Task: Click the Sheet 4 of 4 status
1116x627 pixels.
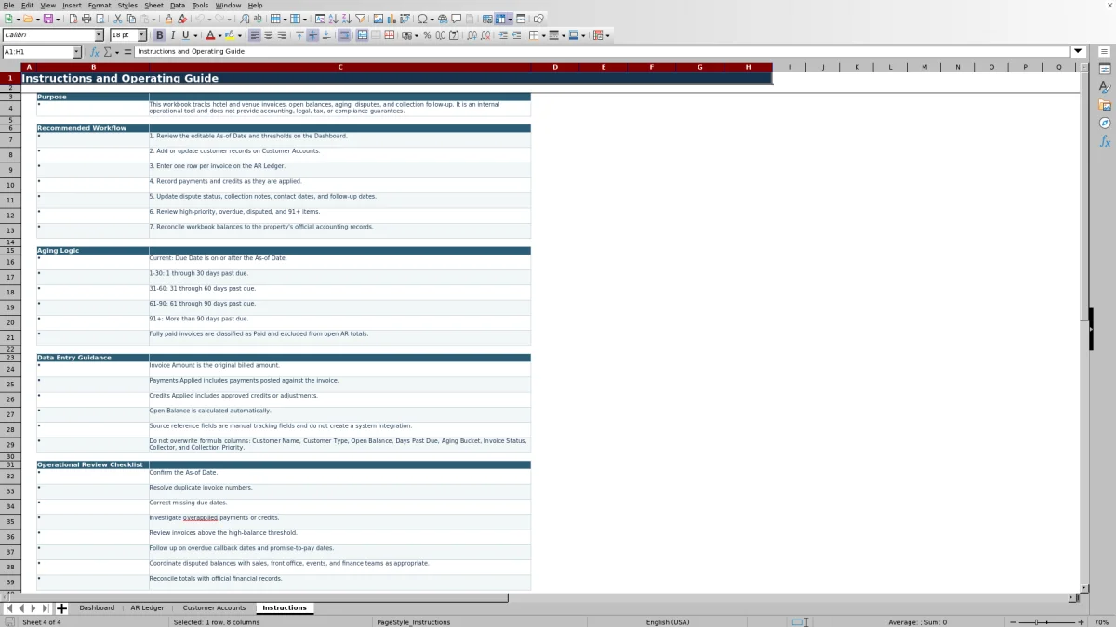Action: pos(42,622)
